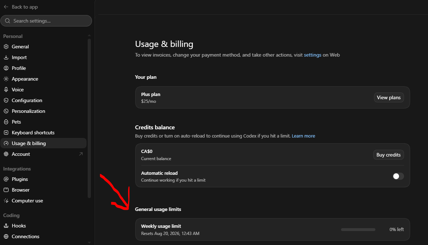This screenshot has height=245, width=428.
Task: Click in the Search settings field
Action: pos(46,21)
